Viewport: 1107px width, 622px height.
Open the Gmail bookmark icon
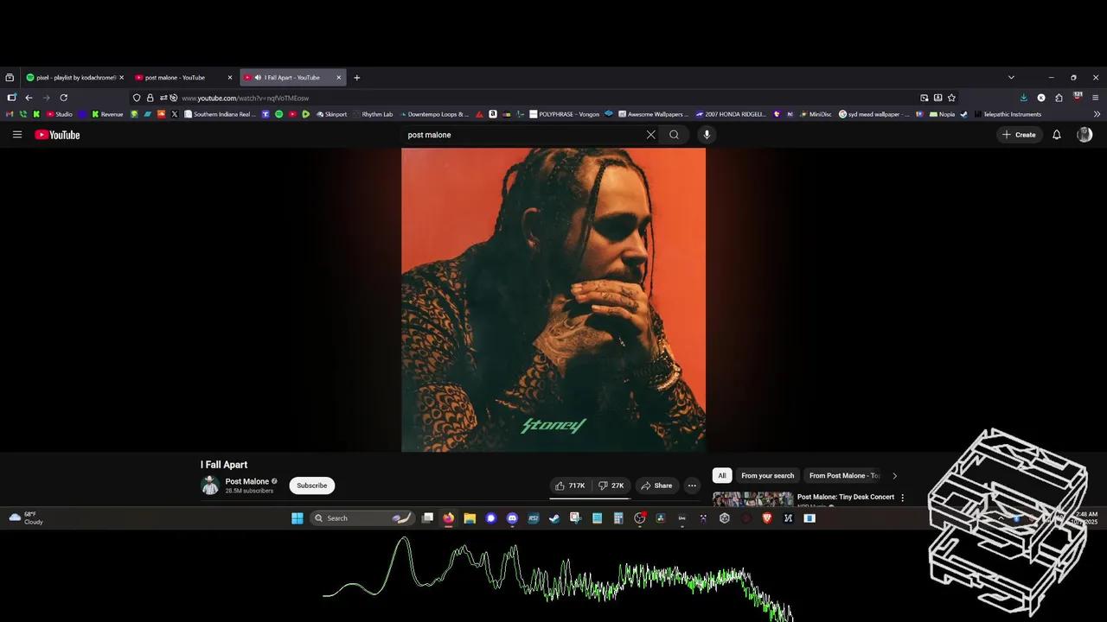pos(10,114)
